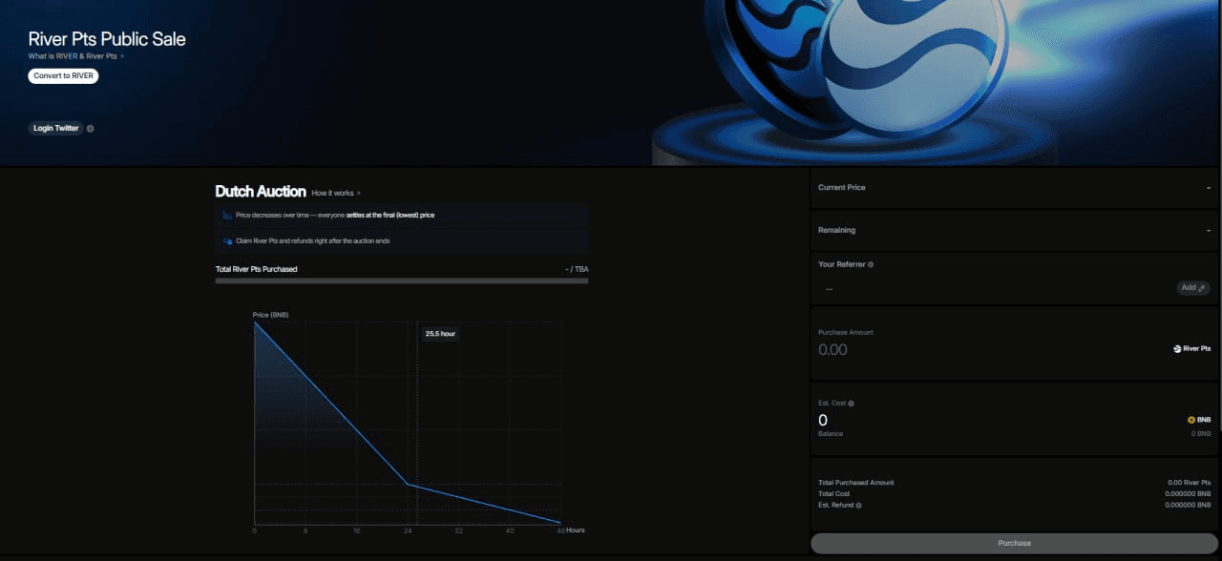
Task: Open the What is RIVER & River Pts link
Action: (75, 56)
